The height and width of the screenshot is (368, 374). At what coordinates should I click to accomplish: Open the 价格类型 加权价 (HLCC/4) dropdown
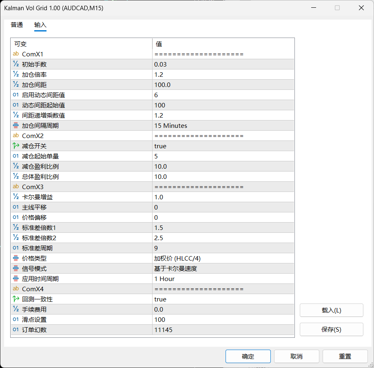pos(223,258)
